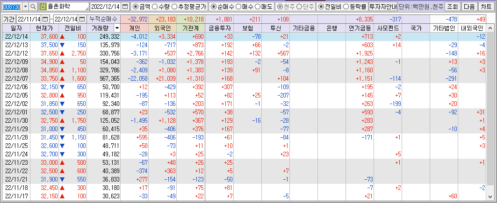Click the 현재가 column header
Image resolution: width=497 pixels, height=203 pixels.
tap(45, 28)
